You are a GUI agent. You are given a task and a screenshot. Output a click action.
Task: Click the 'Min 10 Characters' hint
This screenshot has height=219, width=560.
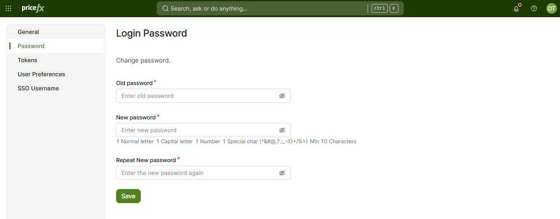[x=333, y=141]
